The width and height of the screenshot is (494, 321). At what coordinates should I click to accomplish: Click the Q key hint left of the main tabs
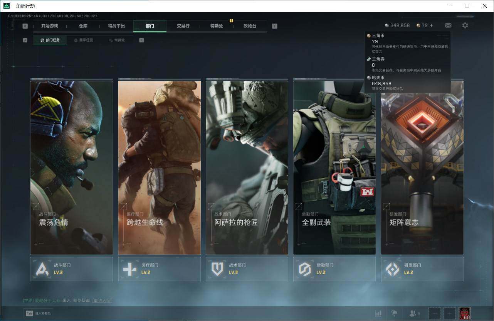tap(25, 26)
